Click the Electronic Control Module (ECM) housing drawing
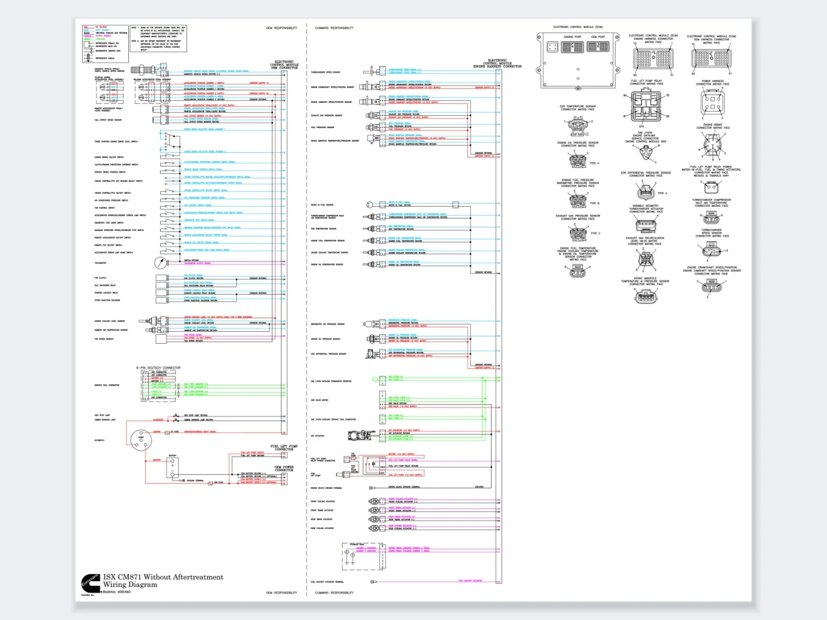 point(578,61)
